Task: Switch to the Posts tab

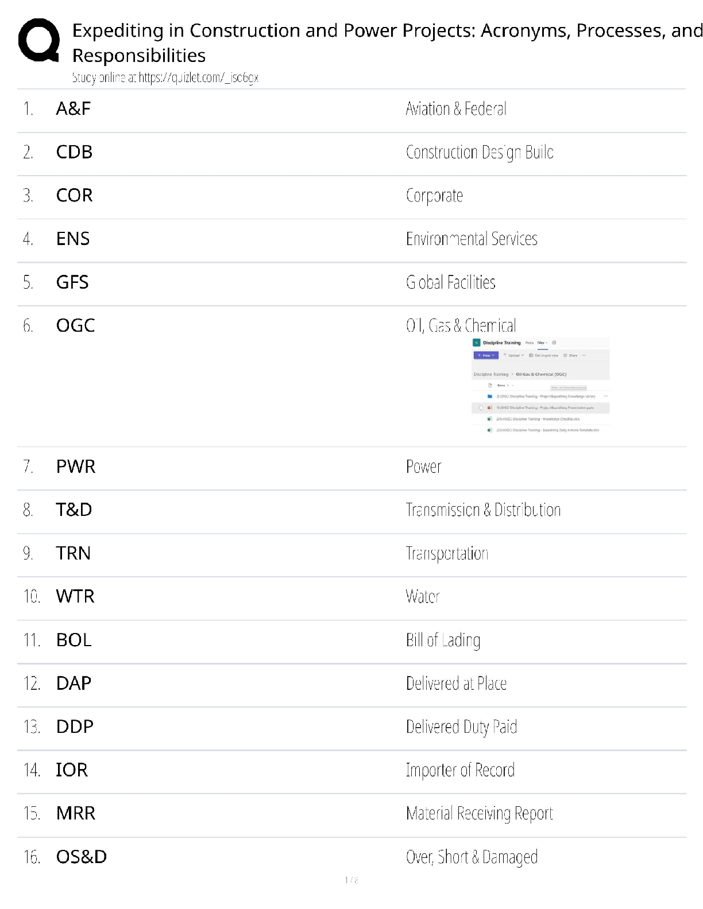Action: coord(530,343)
